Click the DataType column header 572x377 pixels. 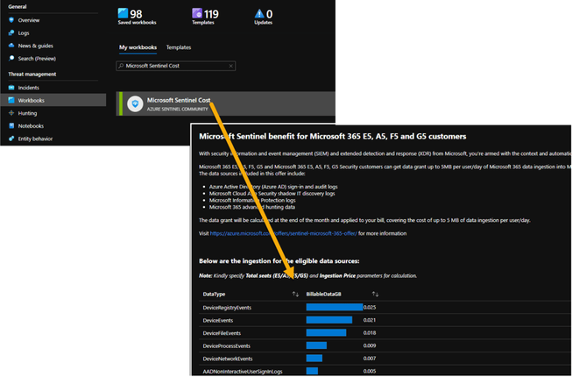[x=214, y=295]
